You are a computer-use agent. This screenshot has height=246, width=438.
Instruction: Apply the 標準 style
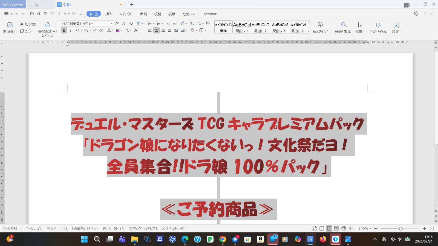[x=223, y=27]
